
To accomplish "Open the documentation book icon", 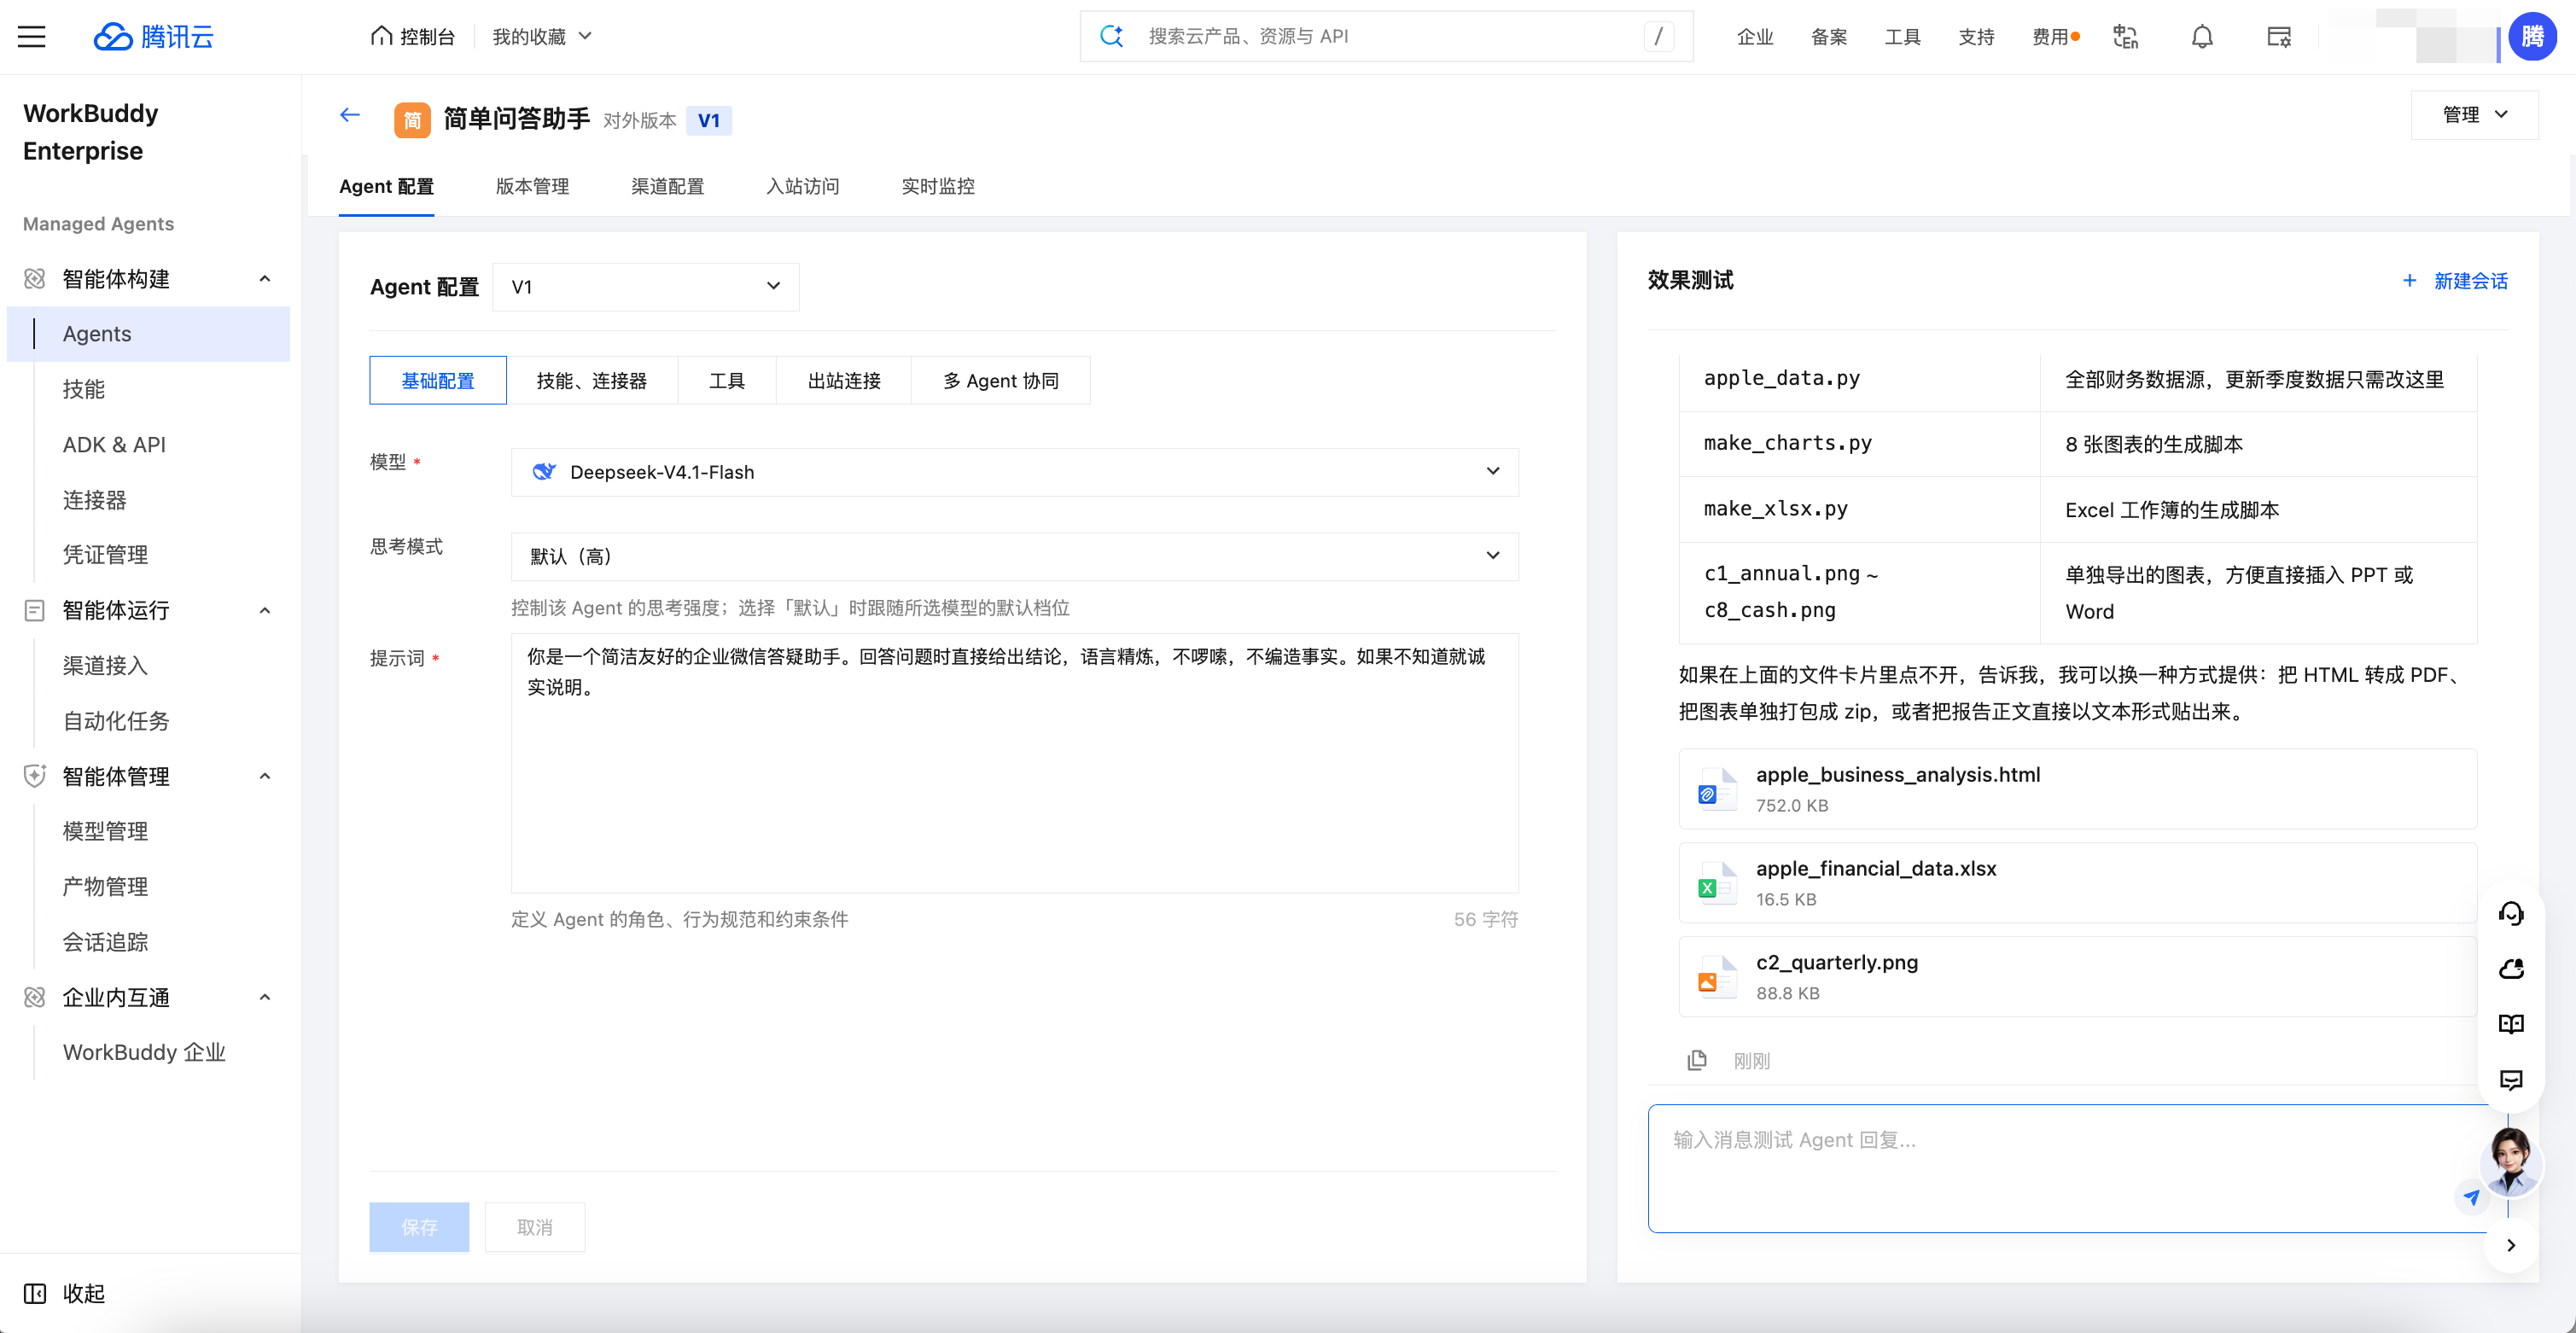I will [2511, 1023].
